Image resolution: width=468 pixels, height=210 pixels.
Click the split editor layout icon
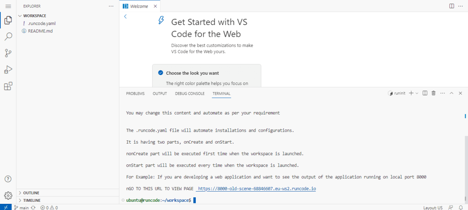452,6
